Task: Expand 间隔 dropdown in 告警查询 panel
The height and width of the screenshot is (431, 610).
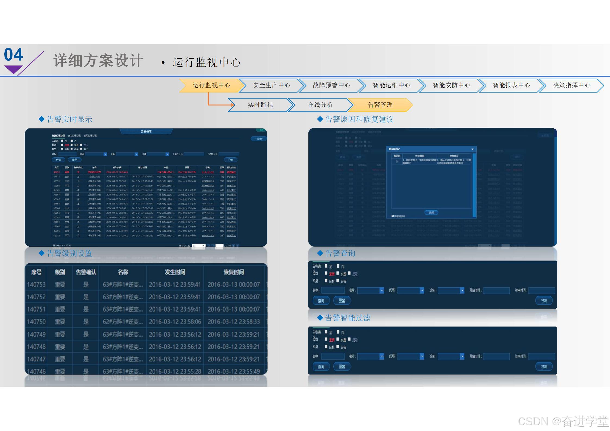Action: coord(422,290)
